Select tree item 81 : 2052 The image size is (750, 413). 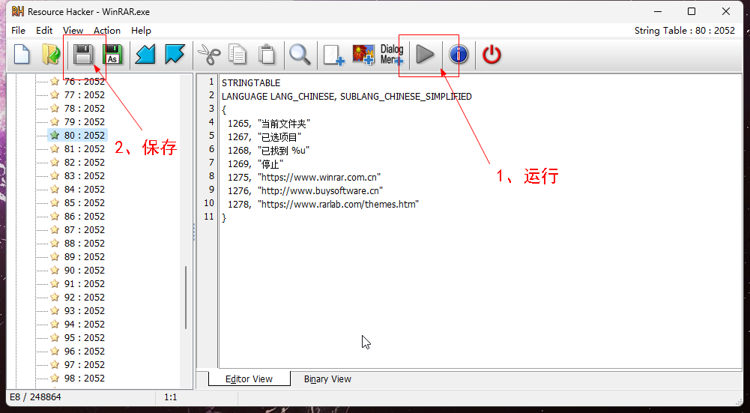[85, 149]
